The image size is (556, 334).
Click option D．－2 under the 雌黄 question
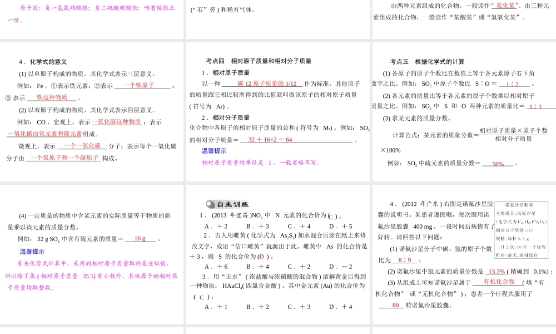(340, 267)
